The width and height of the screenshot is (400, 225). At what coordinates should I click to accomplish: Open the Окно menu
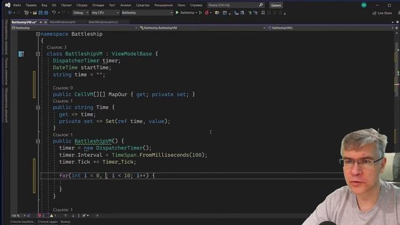181,5
